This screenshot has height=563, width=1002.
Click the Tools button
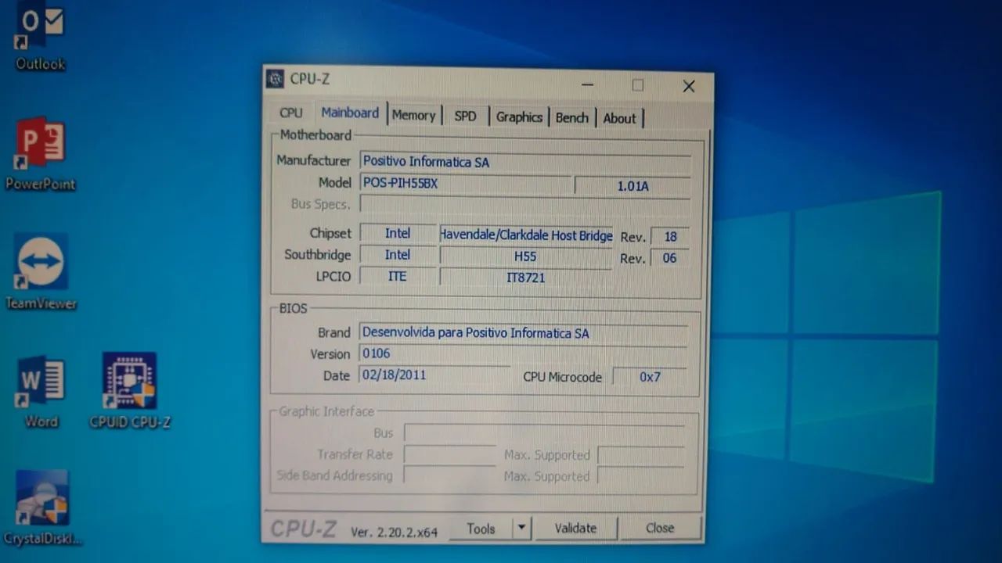tap(481, 529)
